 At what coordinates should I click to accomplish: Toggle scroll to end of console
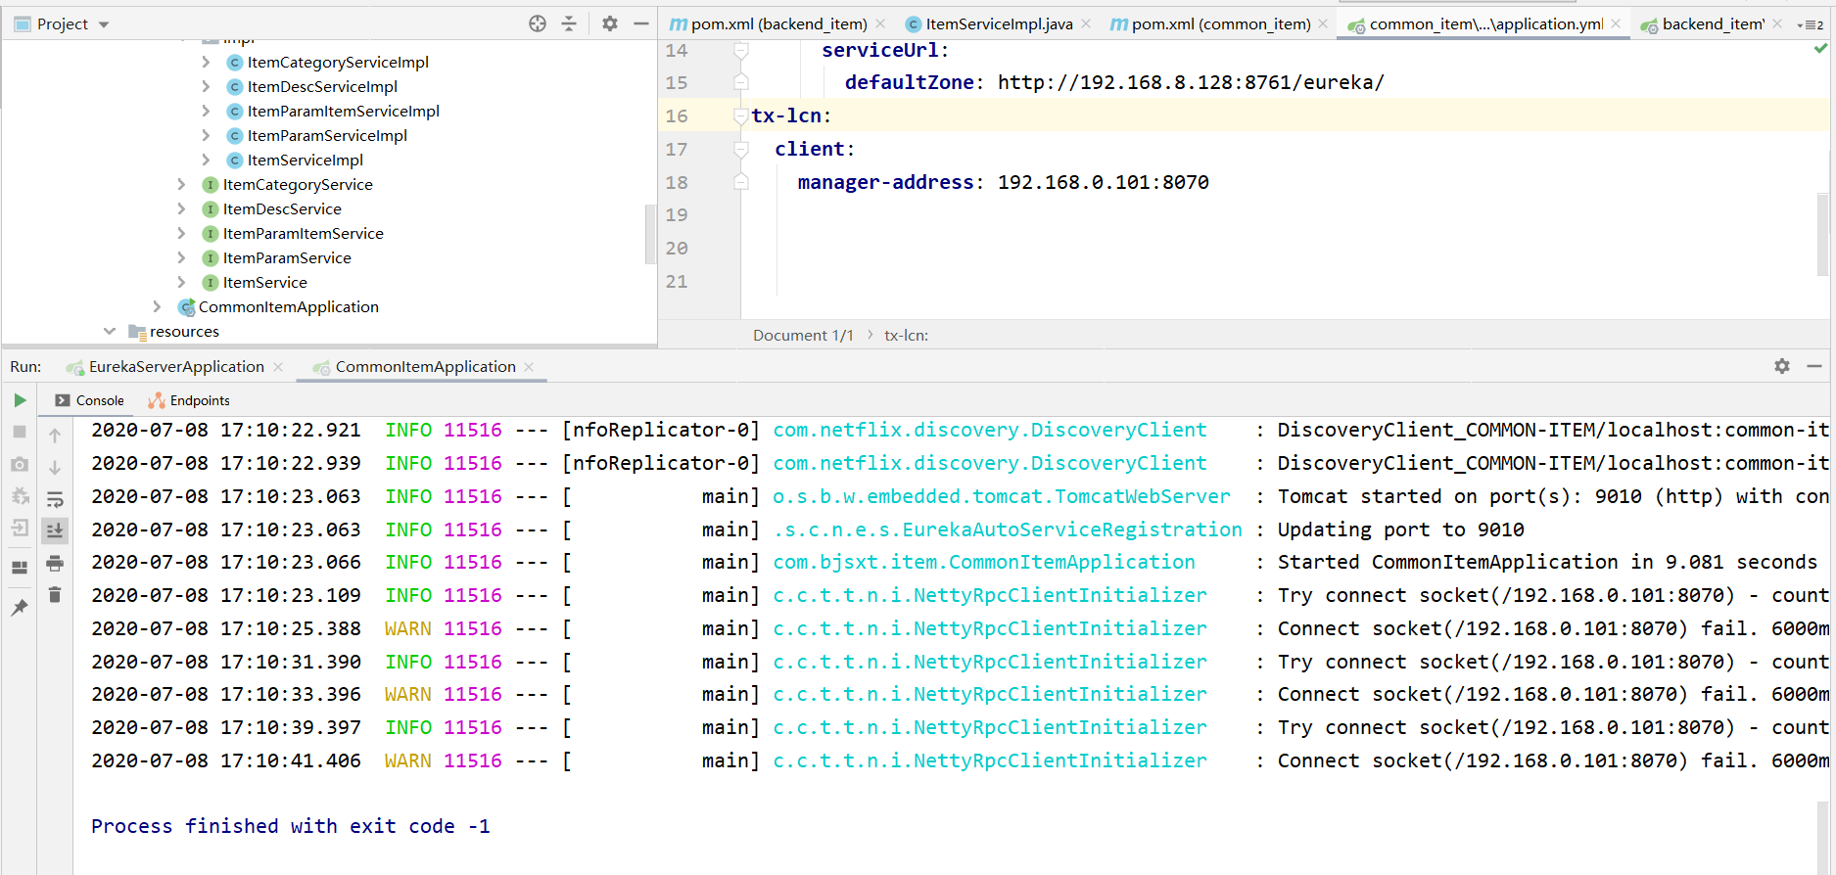click(55, 530)
